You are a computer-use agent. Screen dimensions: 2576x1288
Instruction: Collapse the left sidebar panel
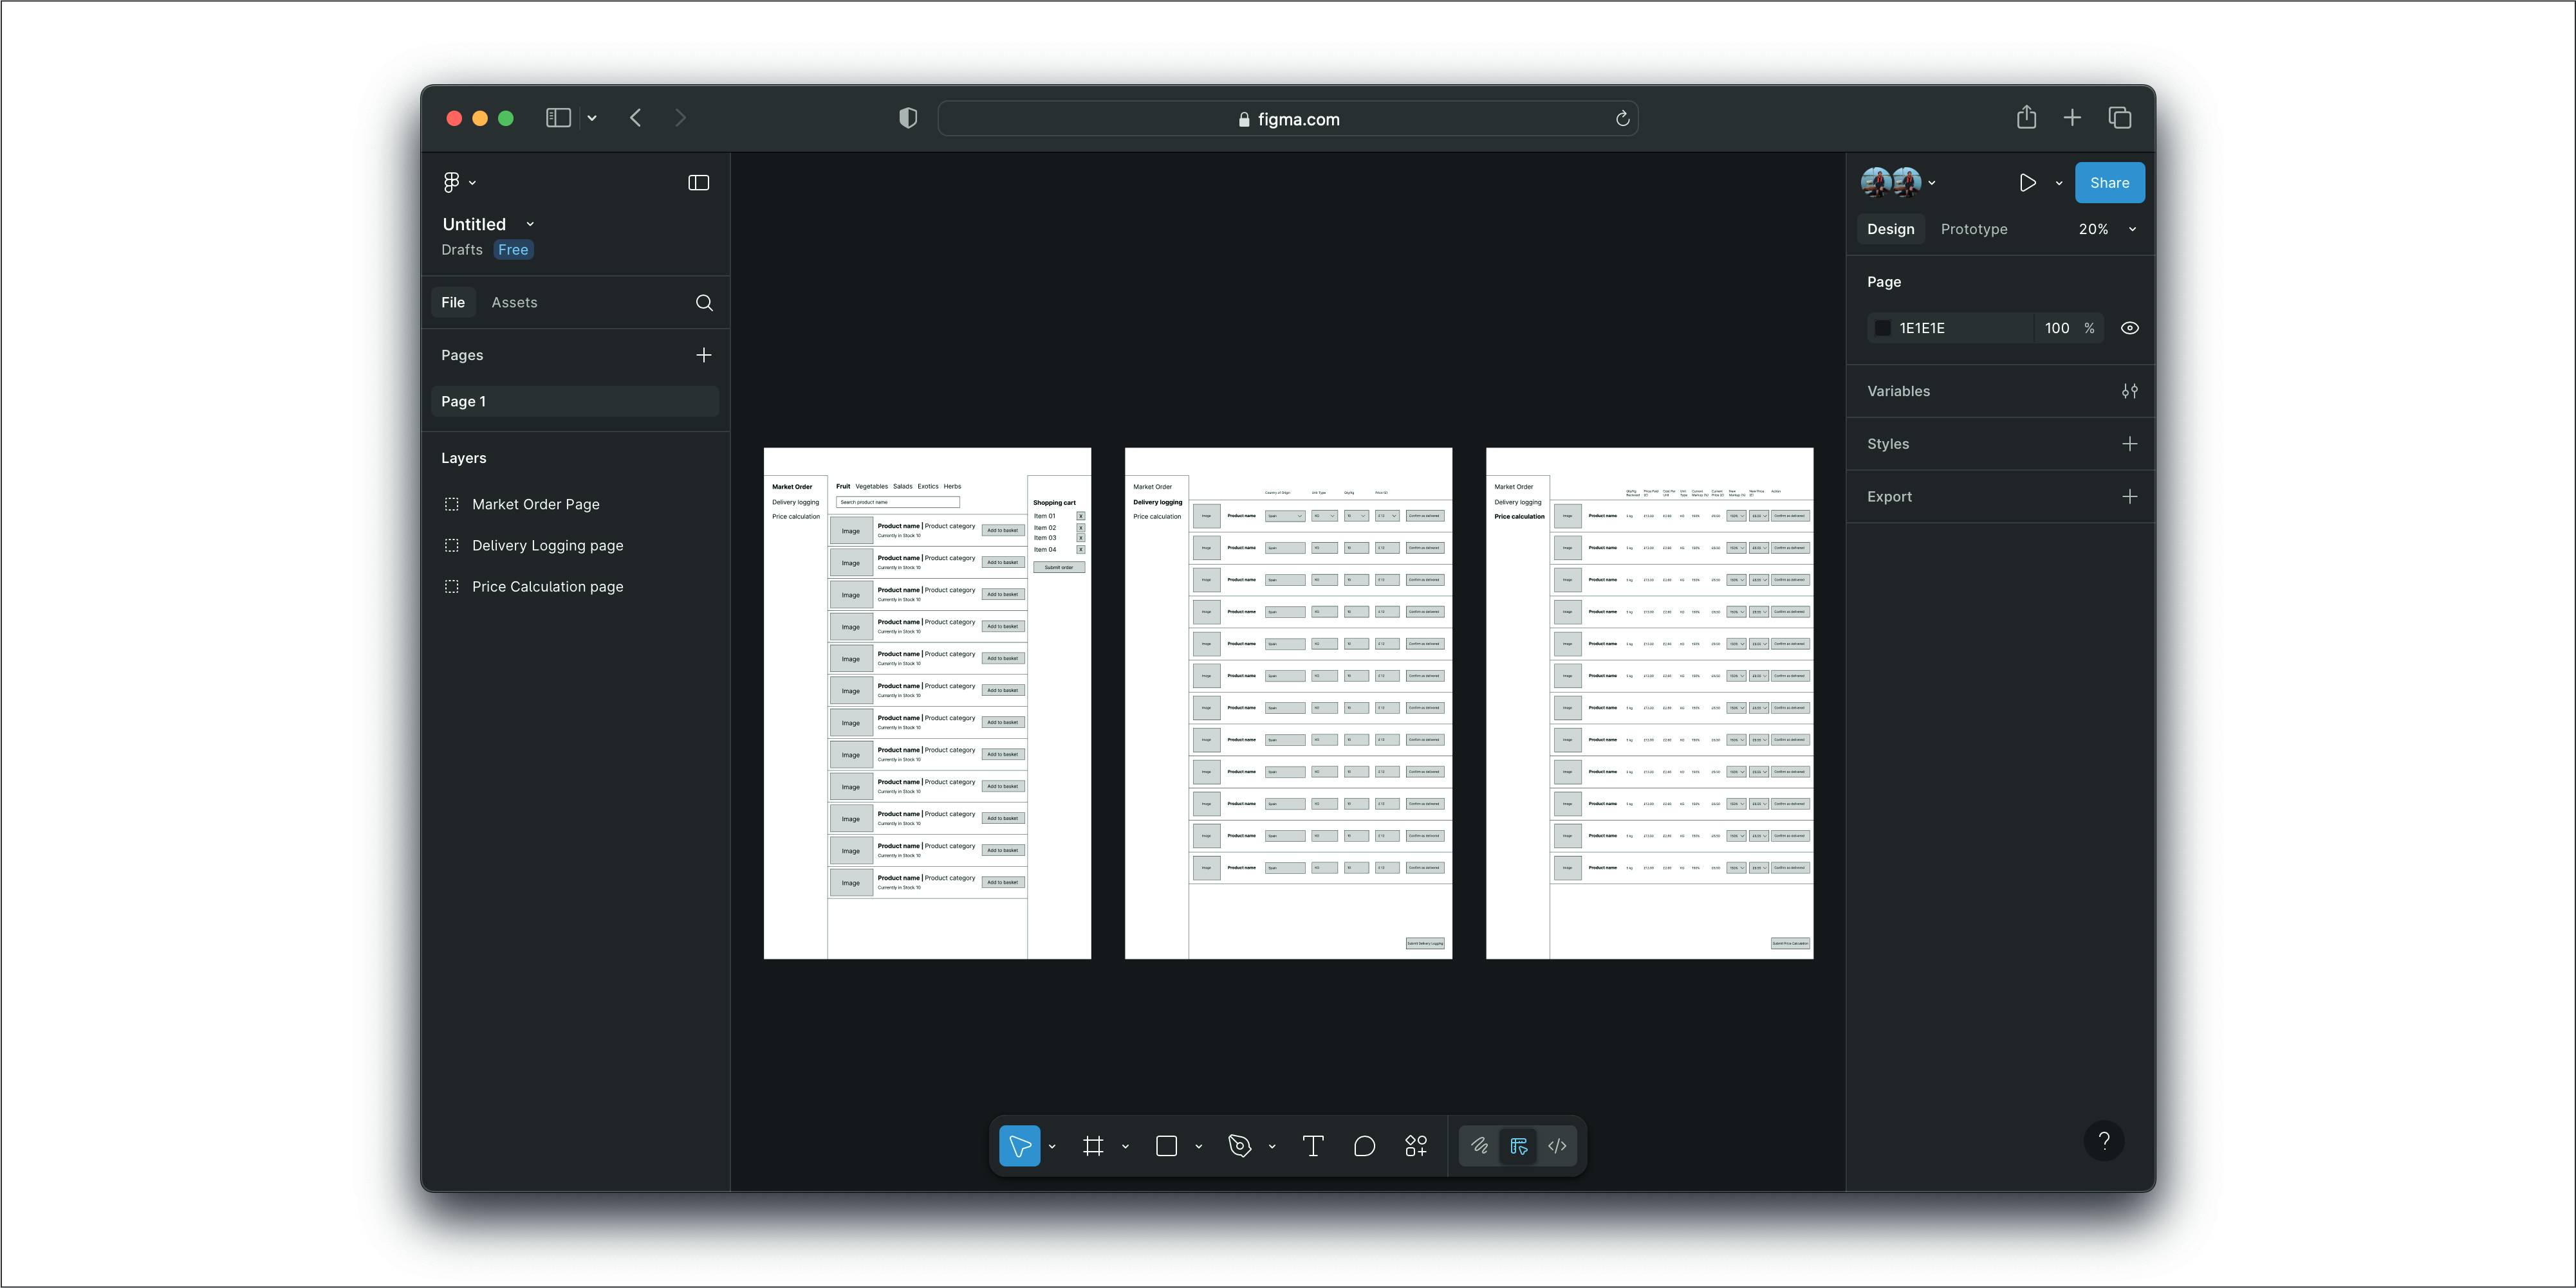point(698,183)
